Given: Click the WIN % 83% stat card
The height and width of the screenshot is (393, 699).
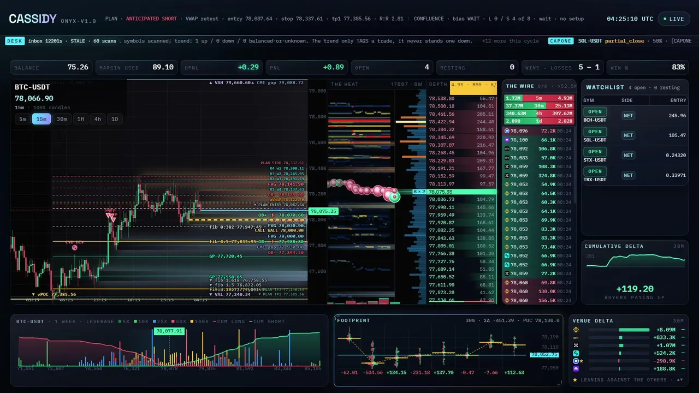Looking at the screenshot, I should pyautogui.click(x=648, y=68).
